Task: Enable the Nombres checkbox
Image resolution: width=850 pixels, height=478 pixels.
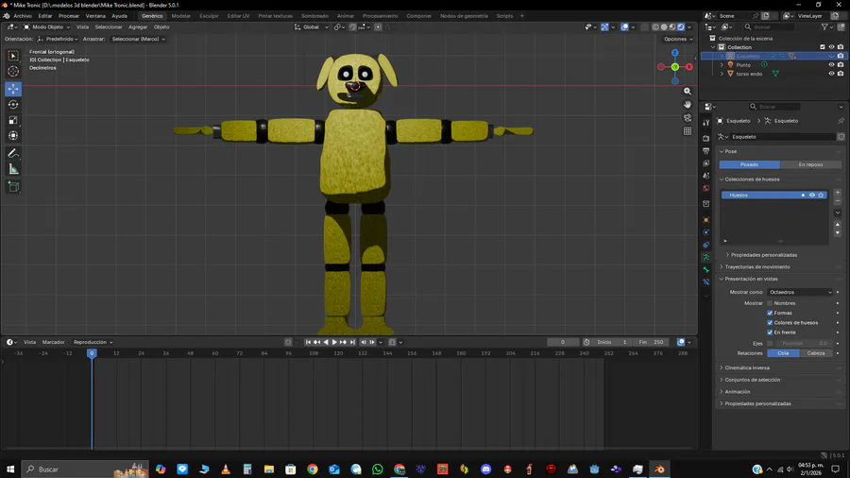Action: point(770,303)
